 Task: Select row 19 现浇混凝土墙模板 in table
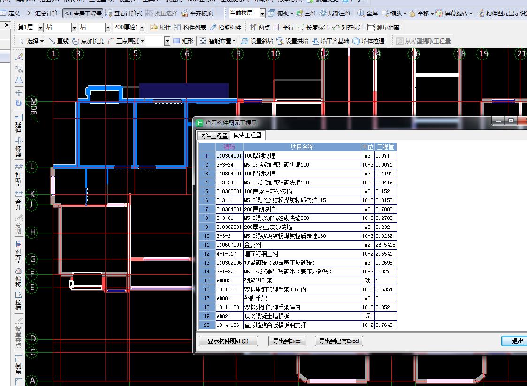(298, 316)
